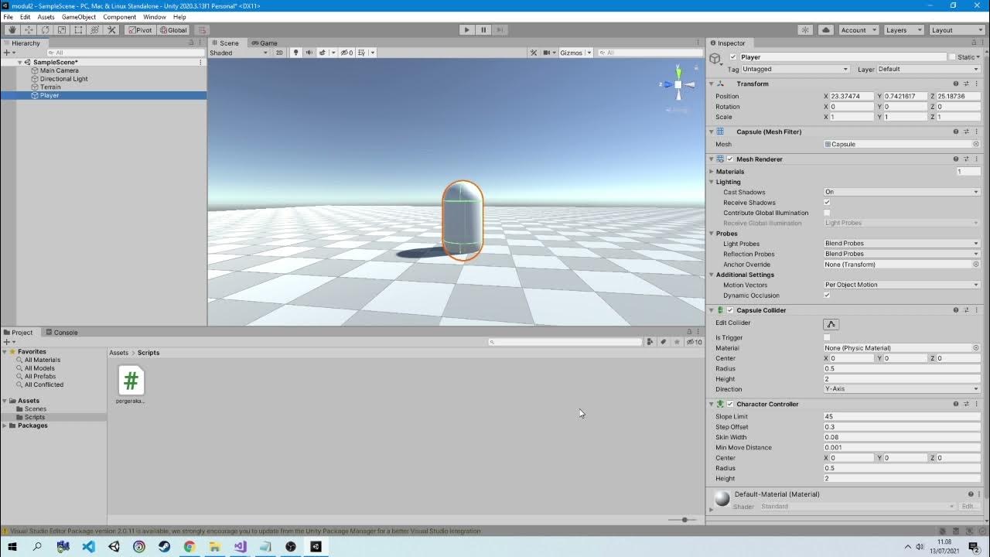Open the Assets menu

[46, 17]
